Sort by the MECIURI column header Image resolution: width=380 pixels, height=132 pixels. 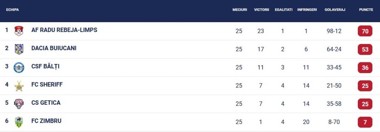pos(240,10)
